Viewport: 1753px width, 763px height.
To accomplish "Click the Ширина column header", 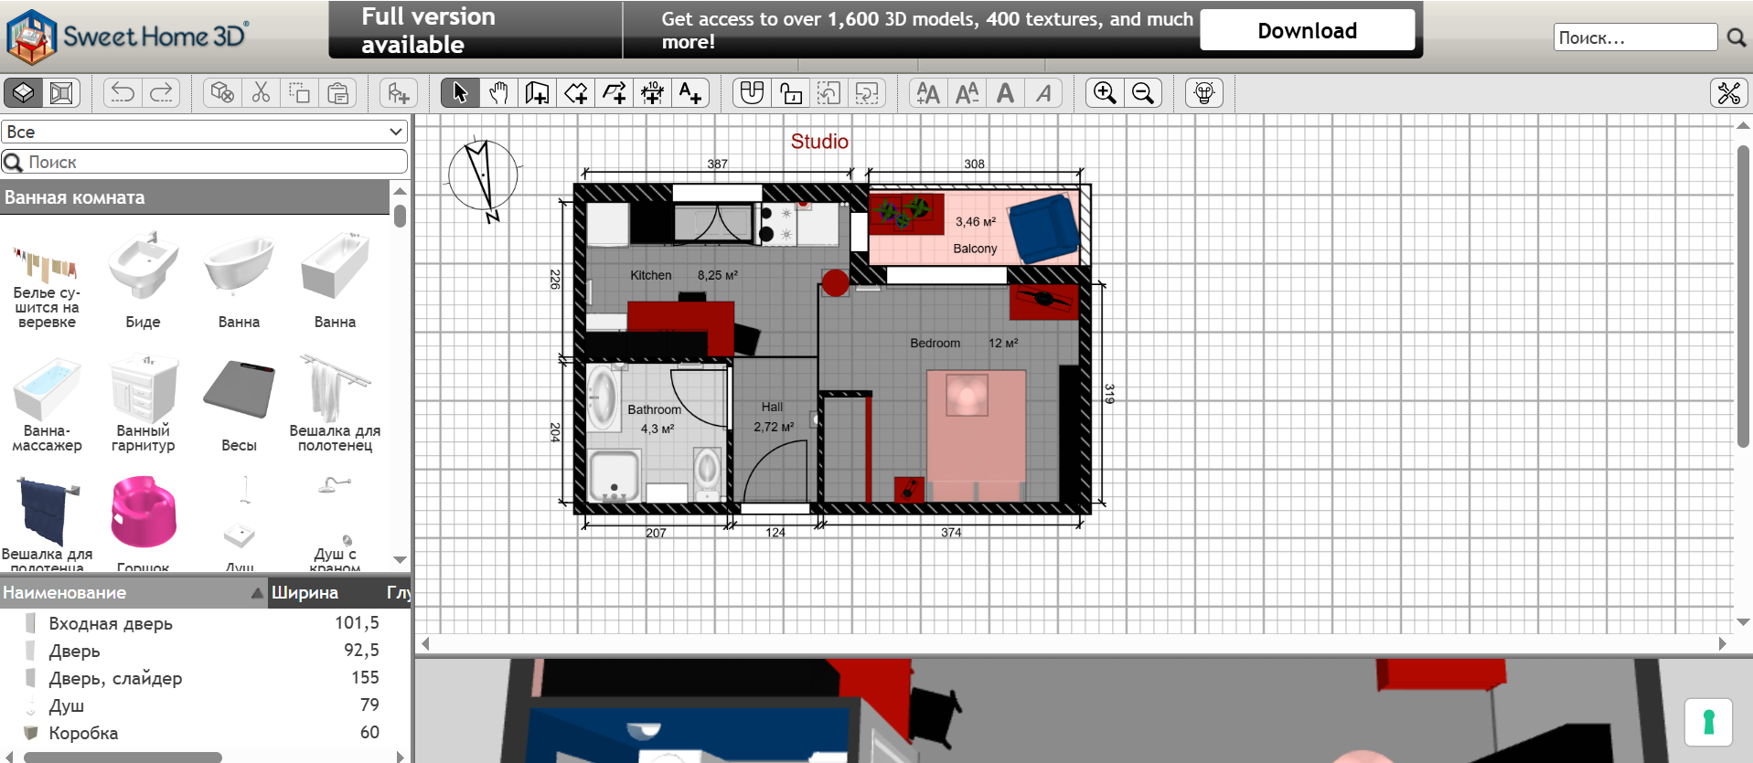I will pos(305,593).
